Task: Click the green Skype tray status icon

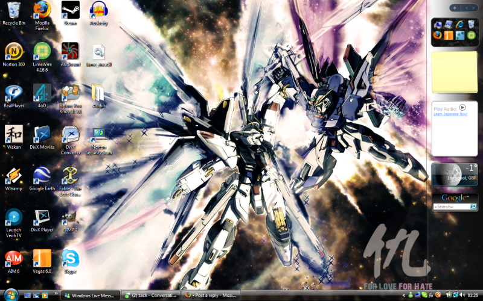Action: (x=424, y=295)
